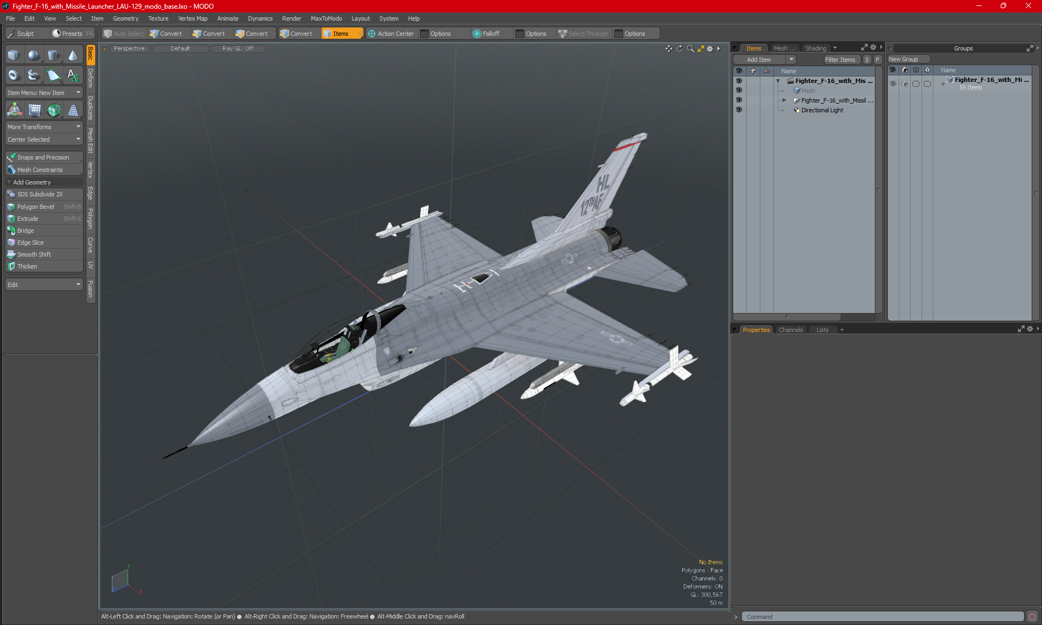Screen dimensions: 1042x625
Task: Expand the group in Groups panel
Action: point(943,84)
